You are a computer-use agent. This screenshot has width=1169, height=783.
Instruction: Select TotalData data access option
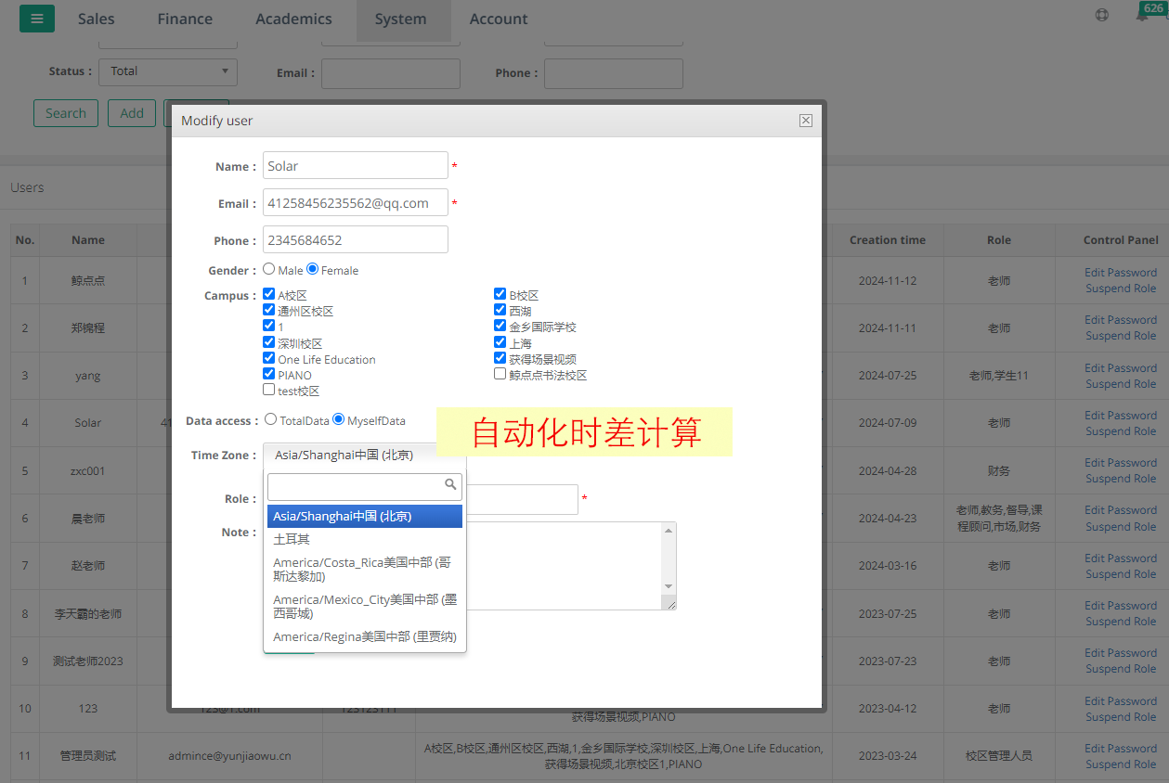point(271,419)
